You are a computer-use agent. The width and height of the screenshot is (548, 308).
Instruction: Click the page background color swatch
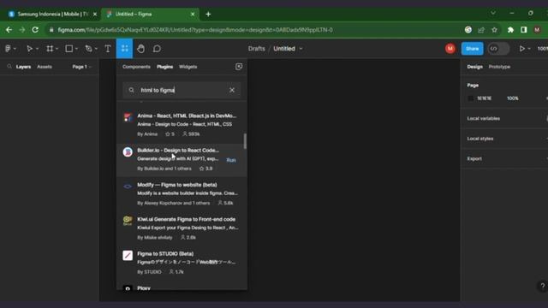point(471,98)
